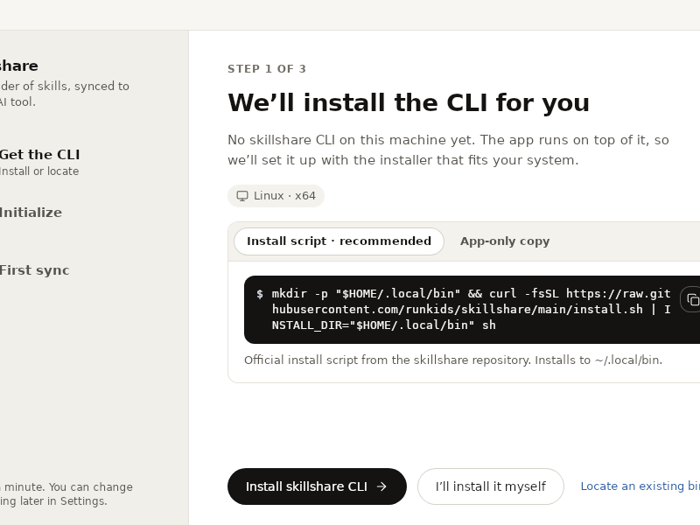700x525 pixels.
Task: Select the "Install script · recommended" tab
Action: [339, 241]
